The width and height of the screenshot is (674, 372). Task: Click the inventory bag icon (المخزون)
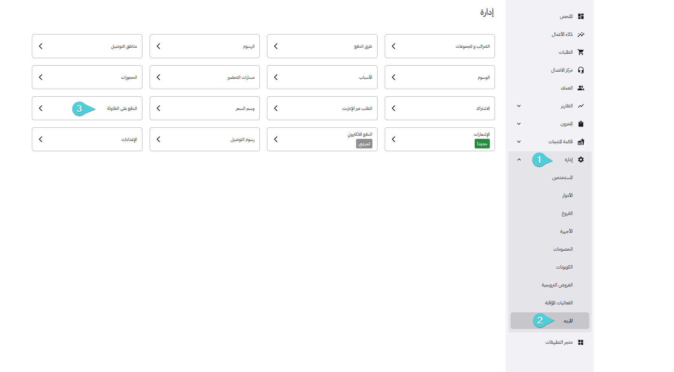[581, 124]
